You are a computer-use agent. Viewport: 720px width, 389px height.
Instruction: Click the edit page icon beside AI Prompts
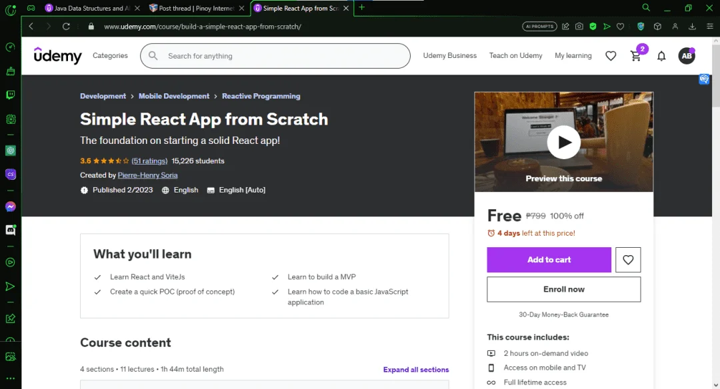(566, 26)
